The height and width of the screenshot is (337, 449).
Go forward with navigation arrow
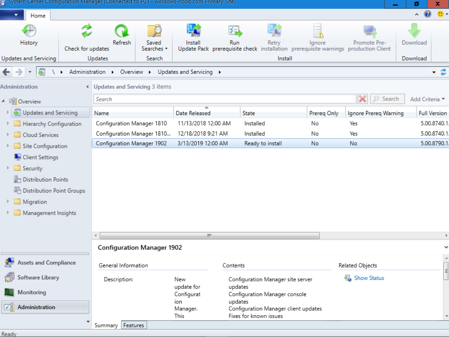(19, 72)
